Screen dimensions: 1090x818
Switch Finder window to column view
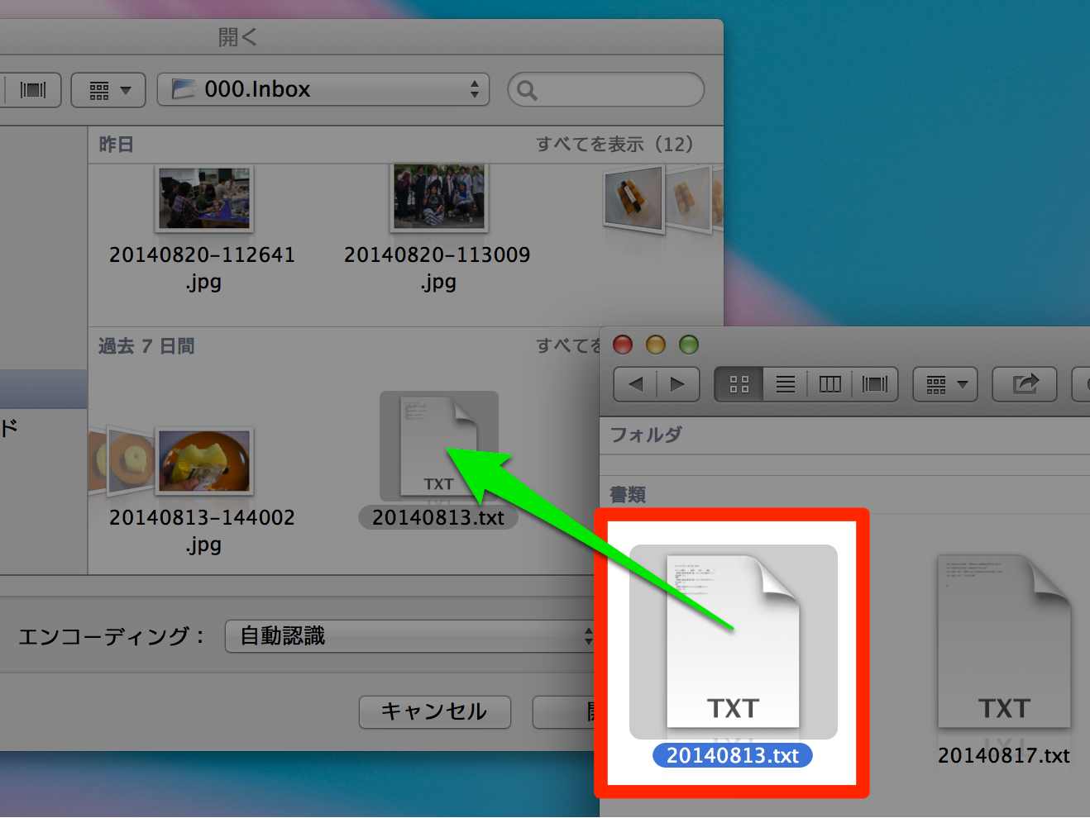click(829, 384)
